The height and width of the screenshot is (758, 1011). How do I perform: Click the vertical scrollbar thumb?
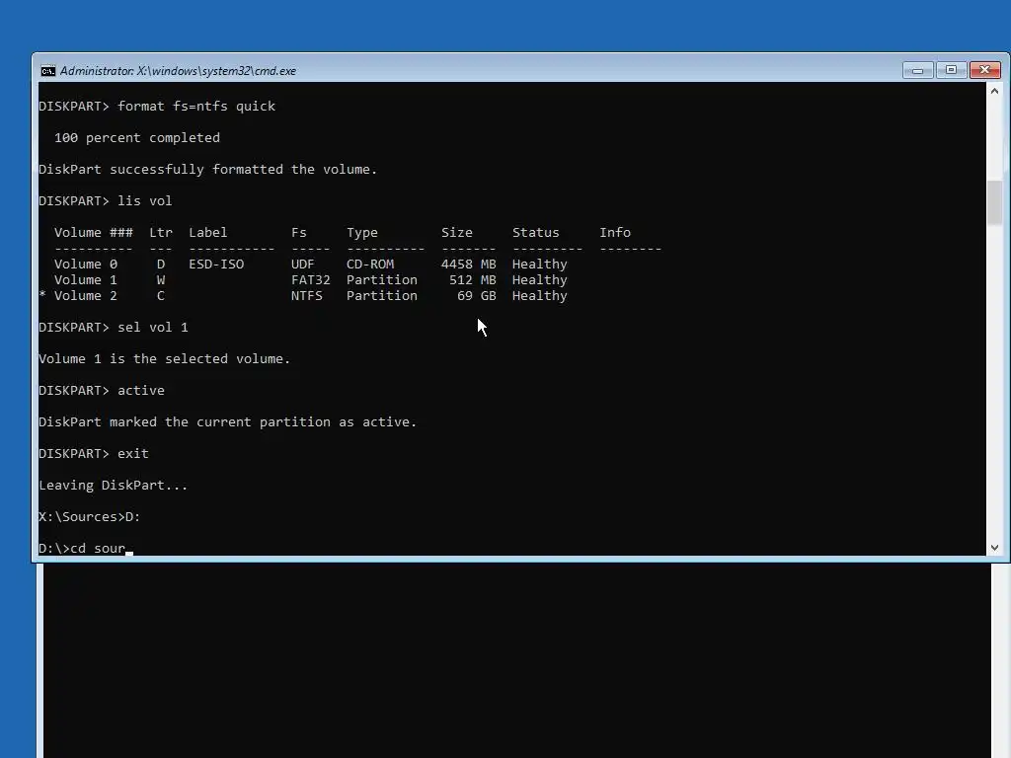click(994, 203)
